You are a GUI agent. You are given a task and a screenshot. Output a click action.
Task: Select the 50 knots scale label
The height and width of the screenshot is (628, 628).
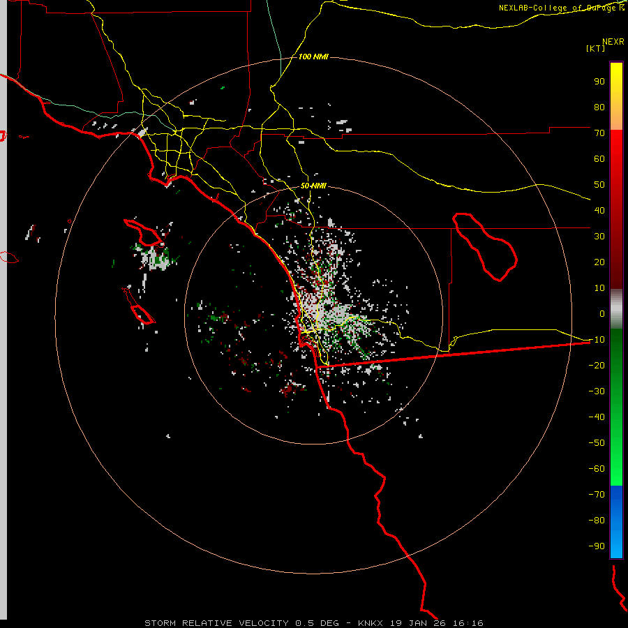click(599, 185)
